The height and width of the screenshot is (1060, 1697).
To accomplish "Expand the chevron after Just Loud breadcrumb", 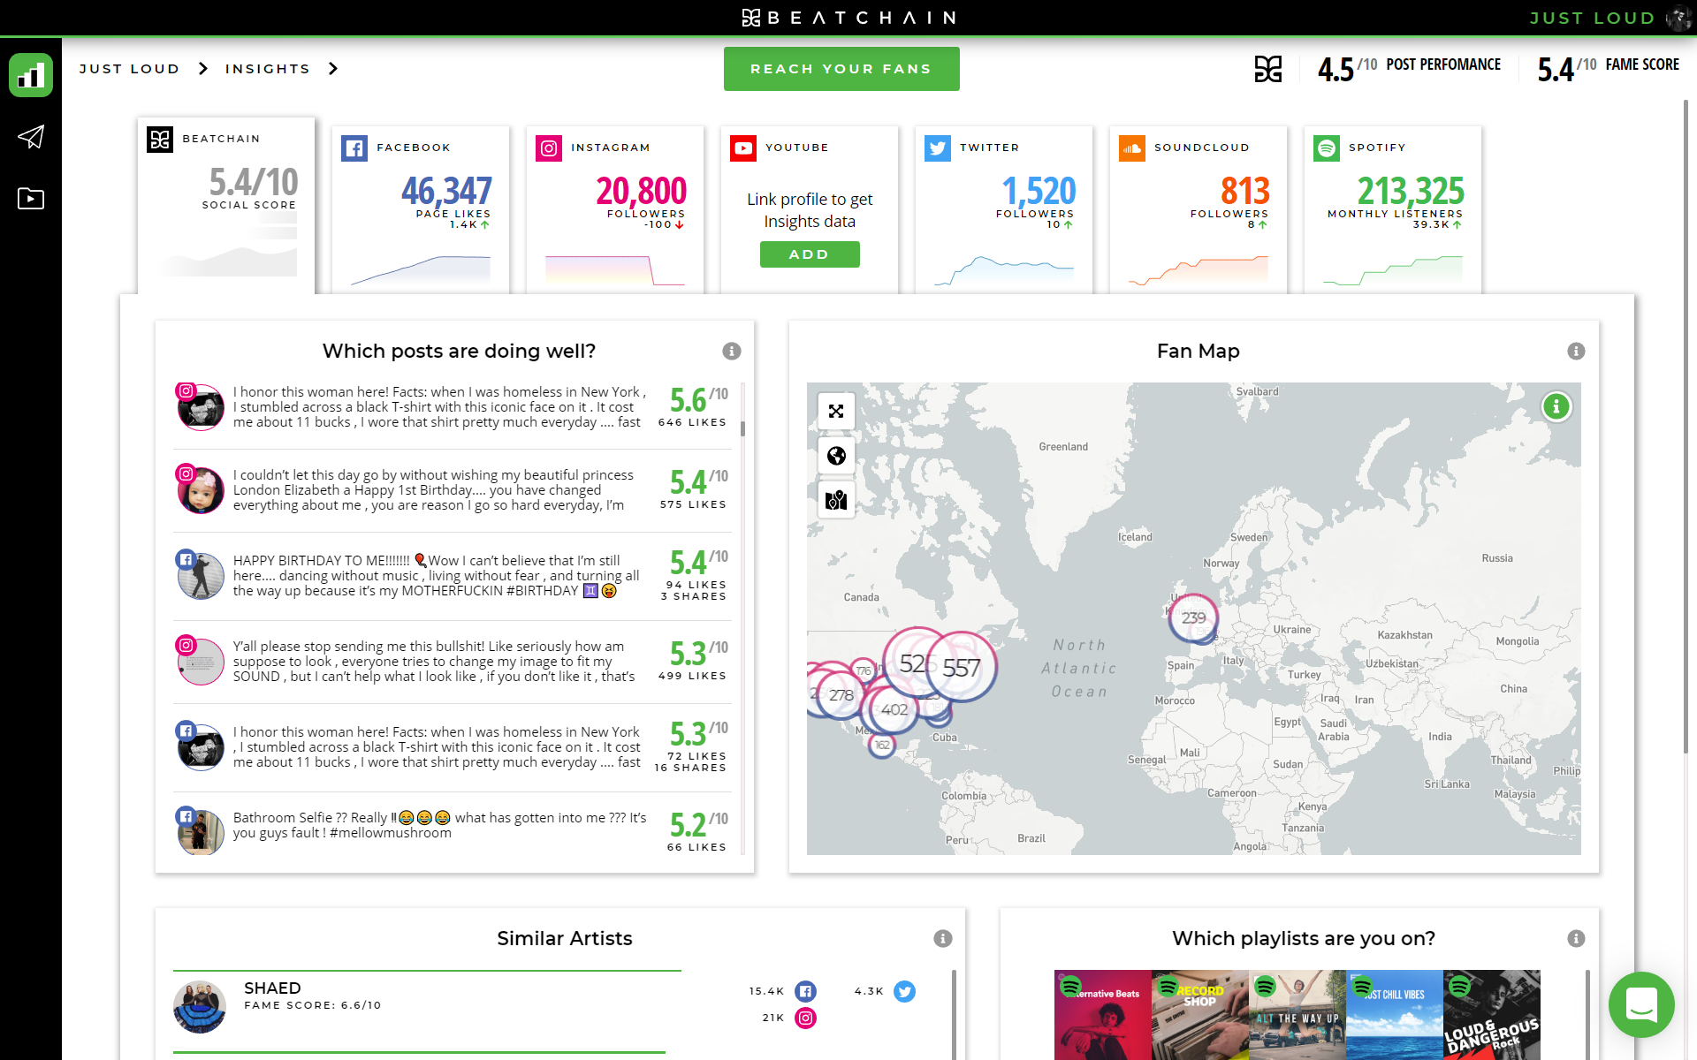I will tap(203, 69).
